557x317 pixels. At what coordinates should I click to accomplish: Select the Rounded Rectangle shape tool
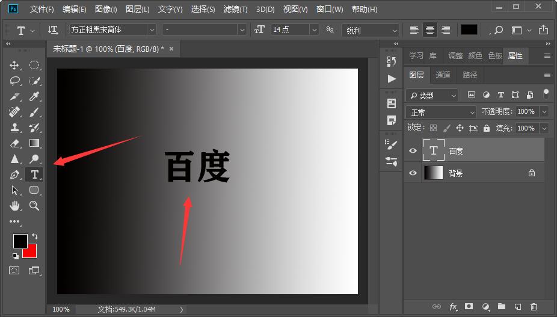pyautogui.click(x=34, y=189)
